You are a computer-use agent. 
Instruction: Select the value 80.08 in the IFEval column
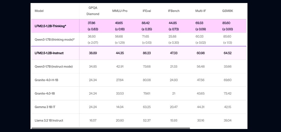click(x=147, y=80)
